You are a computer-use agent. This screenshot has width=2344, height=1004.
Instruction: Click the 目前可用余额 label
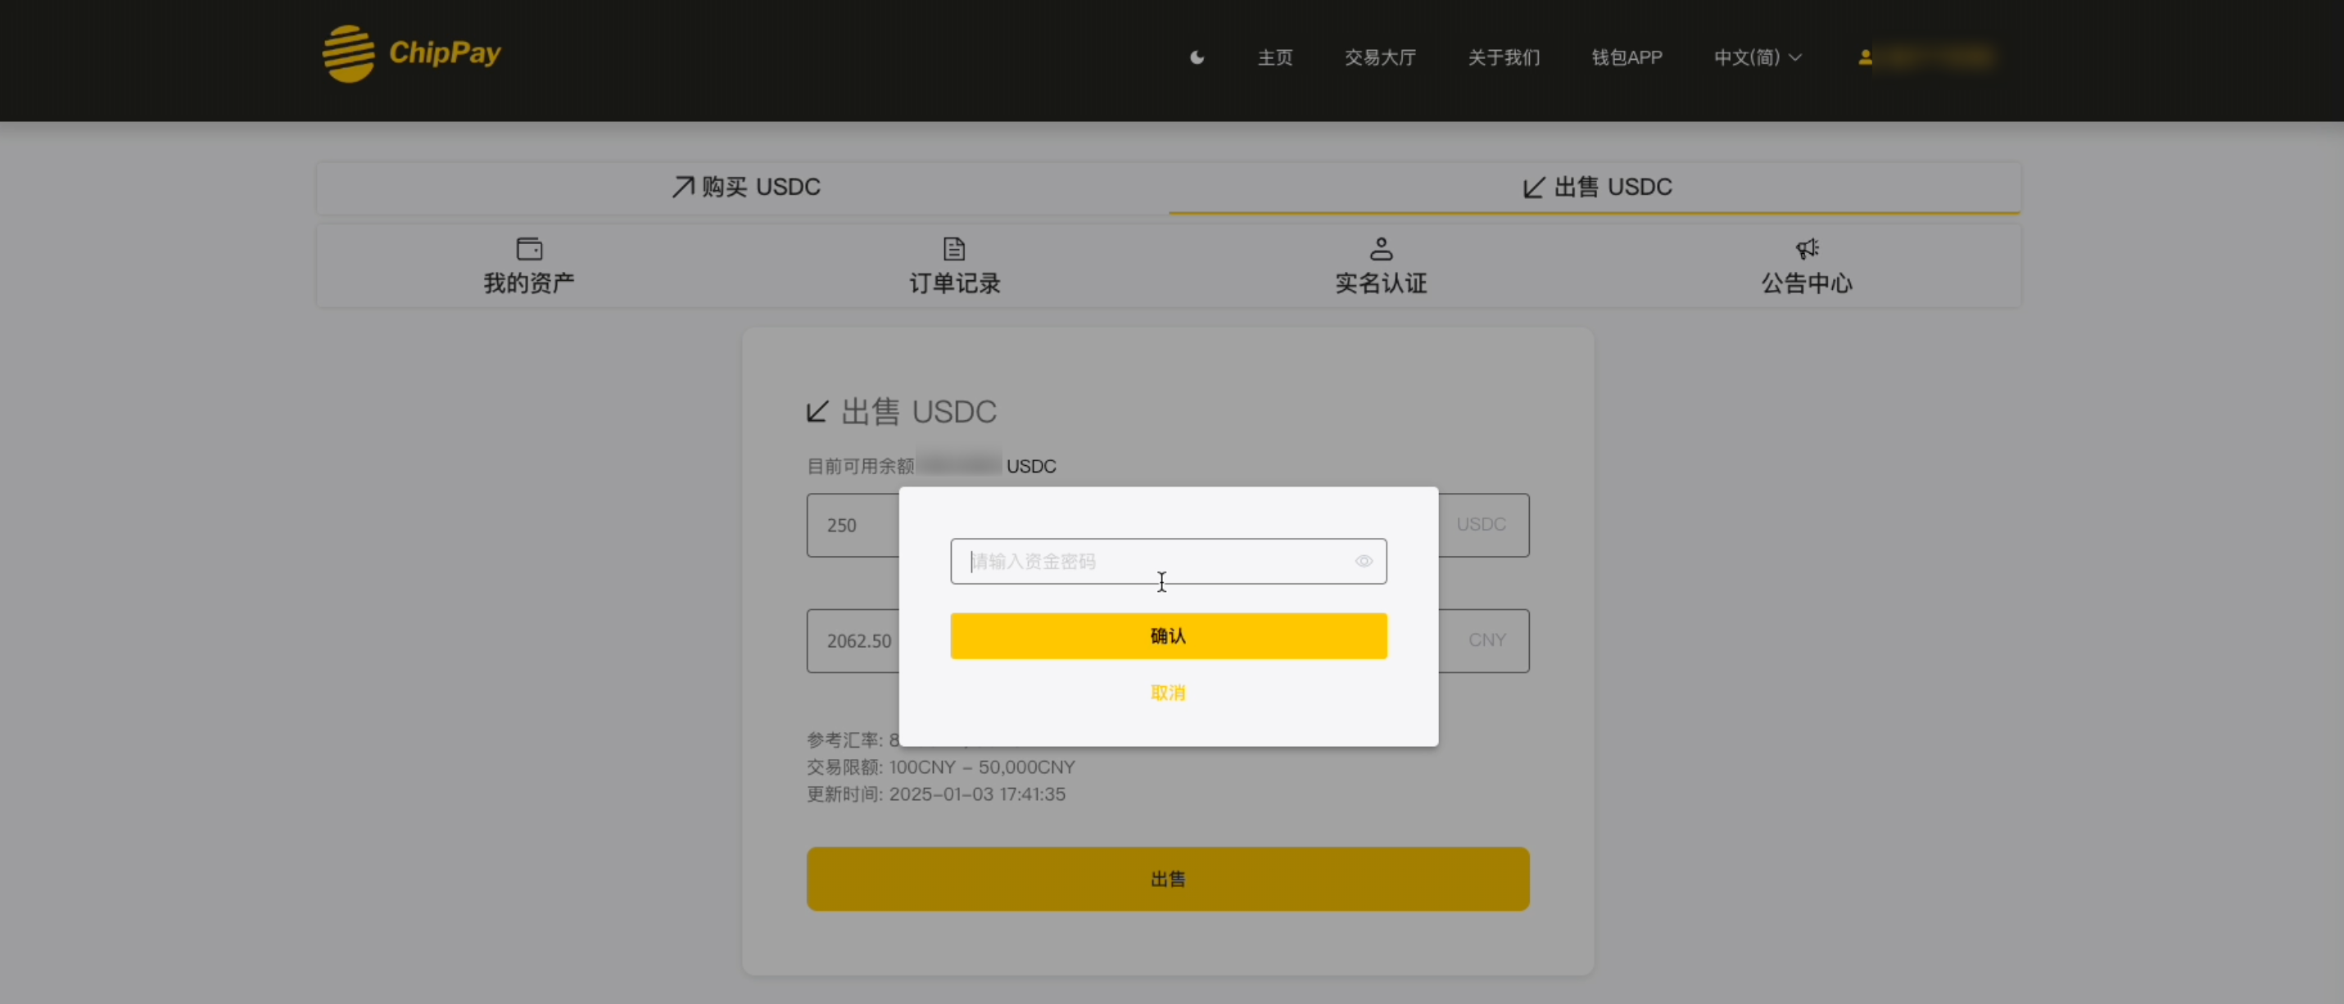[860, 466]
